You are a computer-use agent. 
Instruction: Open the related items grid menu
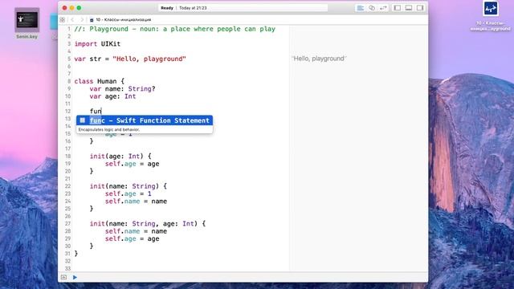(63, 20)
